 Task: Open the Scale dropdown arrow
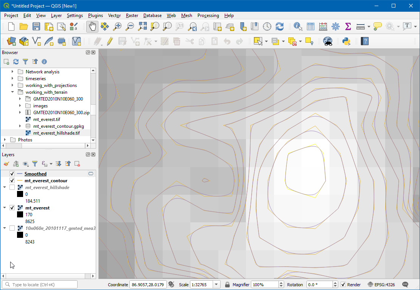216,285
